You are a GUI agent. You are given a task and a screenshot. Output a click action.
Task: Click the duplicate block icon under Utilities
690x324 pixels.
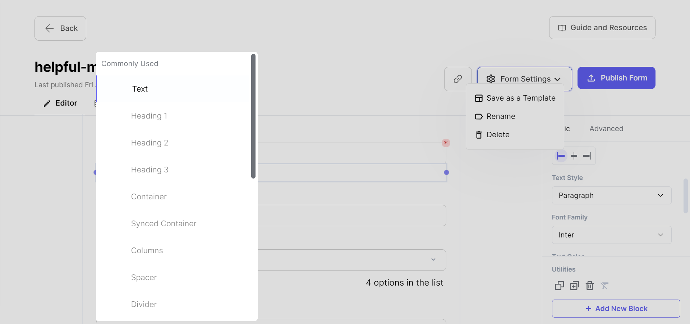tap(574, 286)
